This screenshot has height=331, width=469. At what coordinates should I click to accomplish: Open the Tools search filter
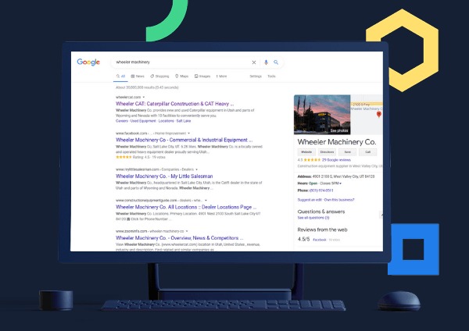[271, 77]
